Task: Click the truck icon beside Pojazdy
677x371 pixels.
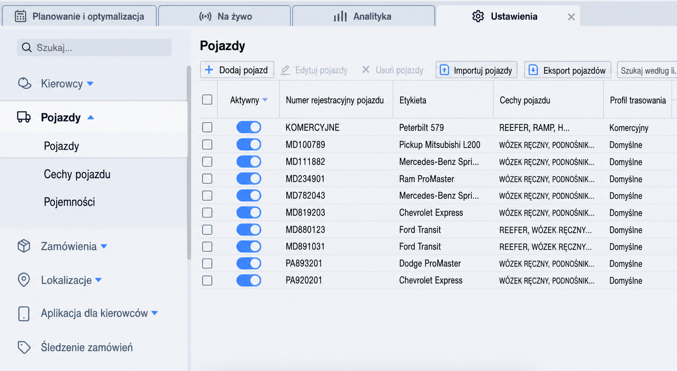Action: tap(24, 117)
